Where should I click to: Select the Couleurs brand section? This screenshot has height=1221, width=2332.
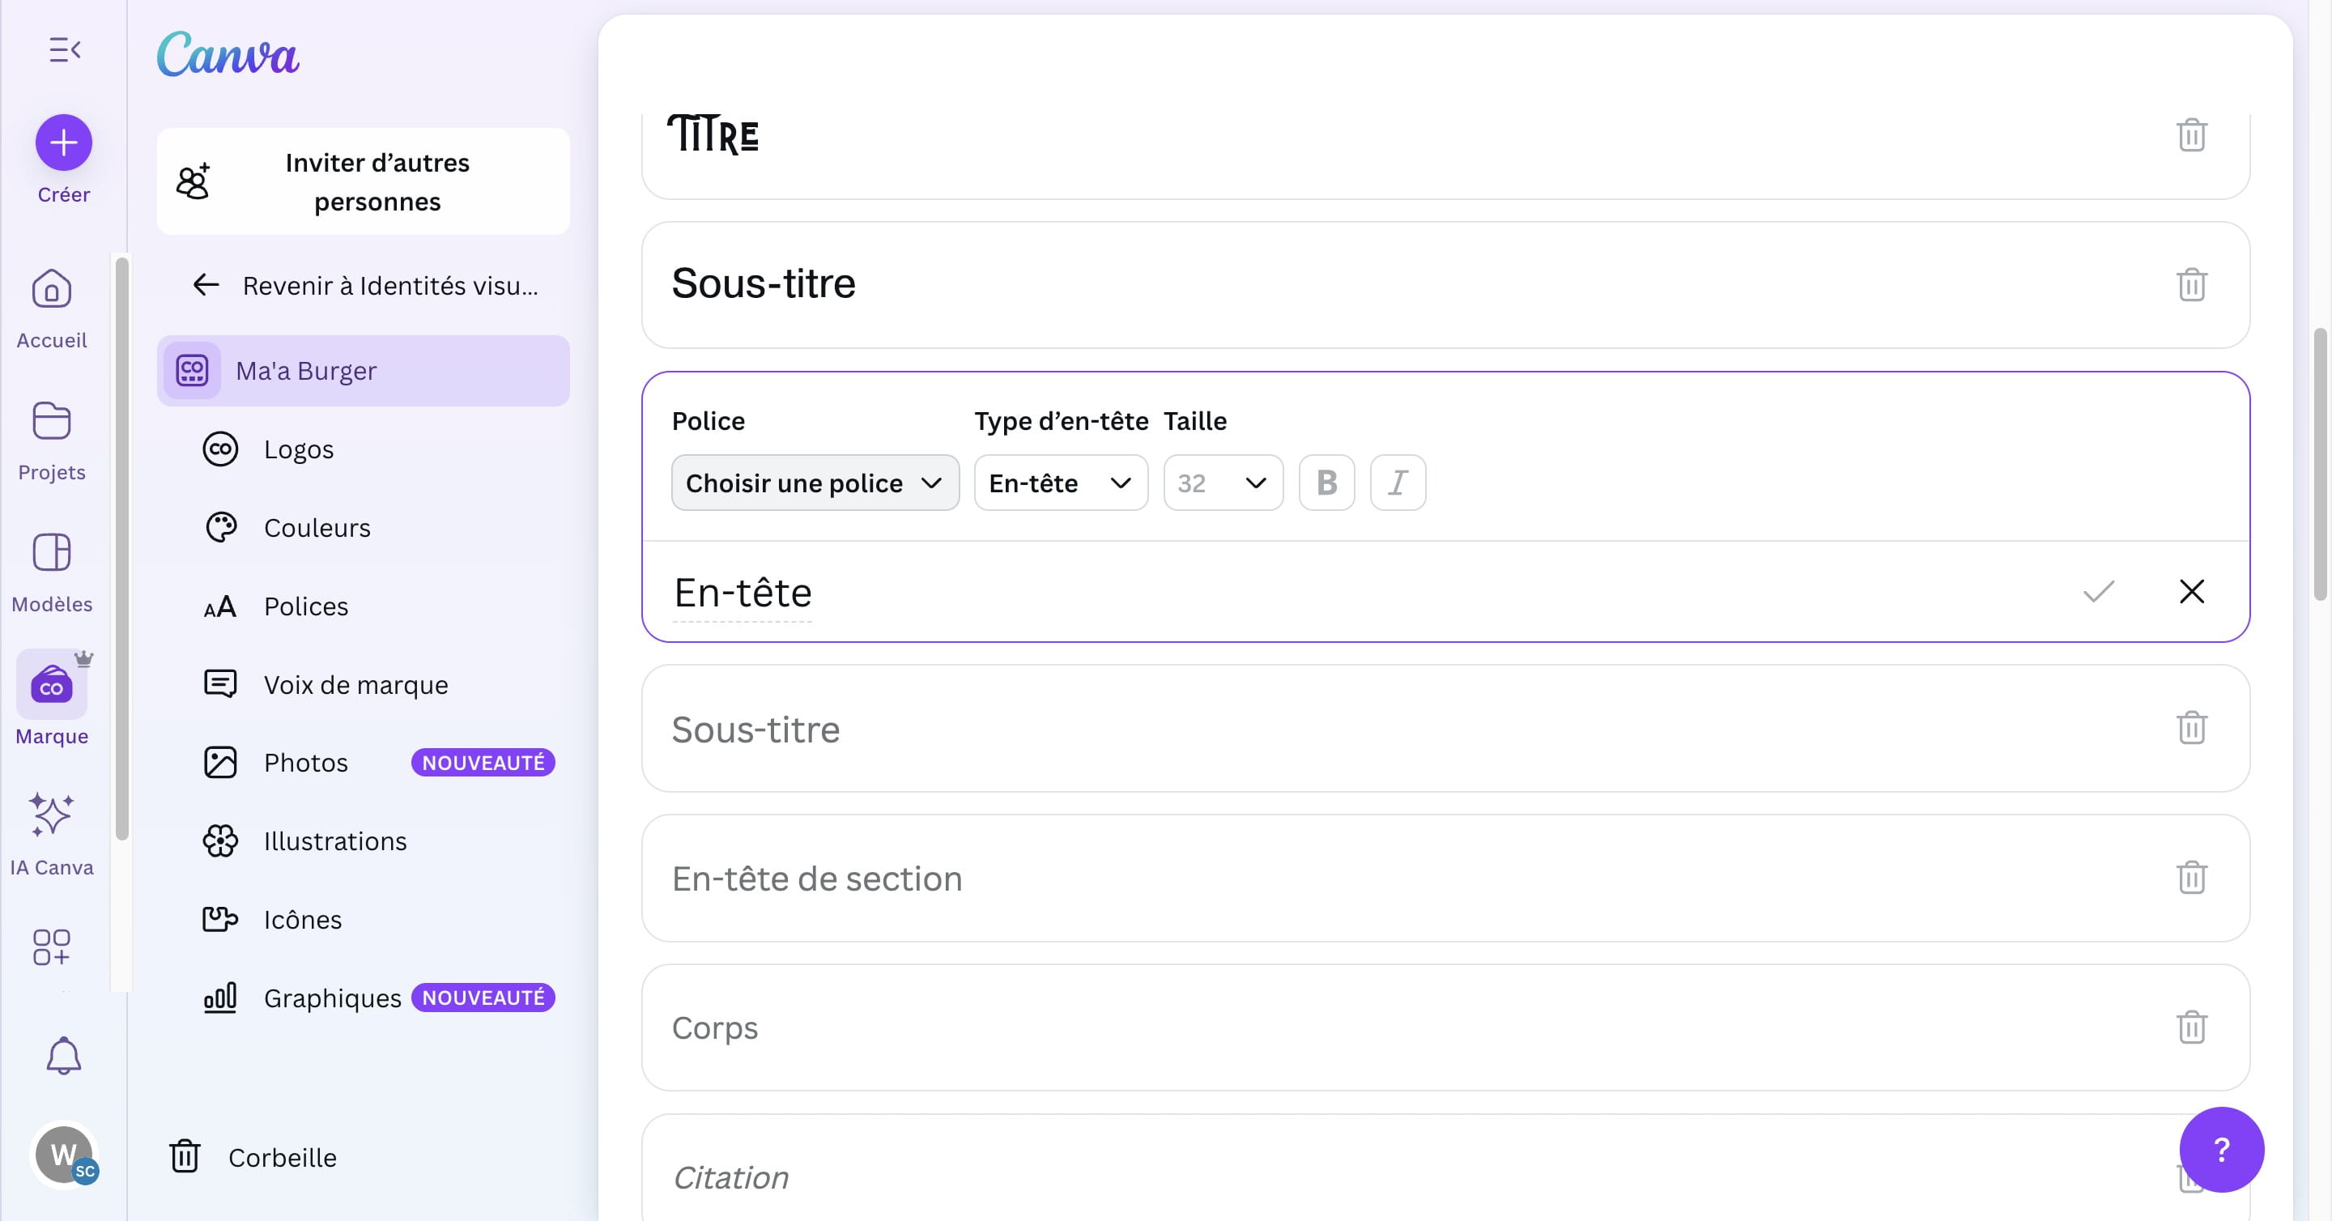316,527
